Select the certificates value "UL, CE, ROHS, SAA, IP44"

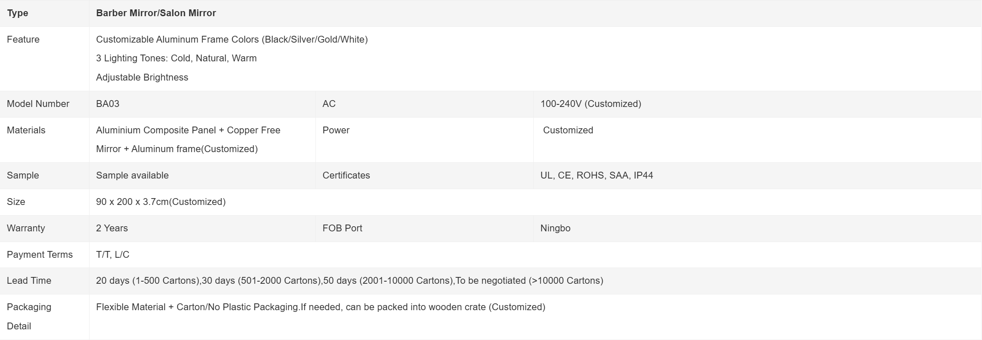click(x=596, y=176)
